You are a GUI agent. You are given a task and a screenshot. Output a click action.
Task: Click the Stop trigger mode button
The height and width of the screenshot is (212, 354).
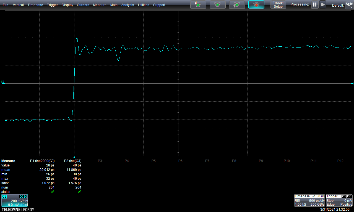coord(256,5)
